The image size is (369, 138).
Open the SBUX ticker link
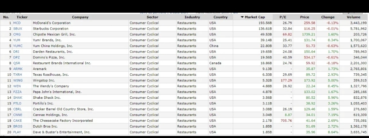(18, 28)
